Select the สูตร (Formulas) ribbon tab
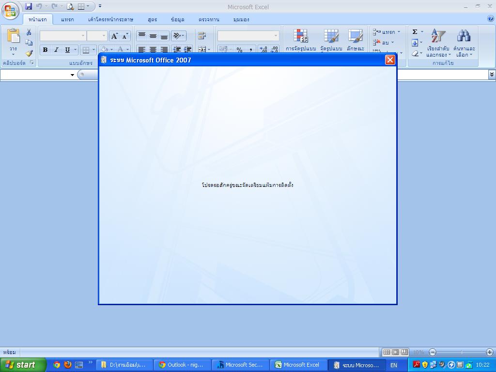 coord(152,19)
